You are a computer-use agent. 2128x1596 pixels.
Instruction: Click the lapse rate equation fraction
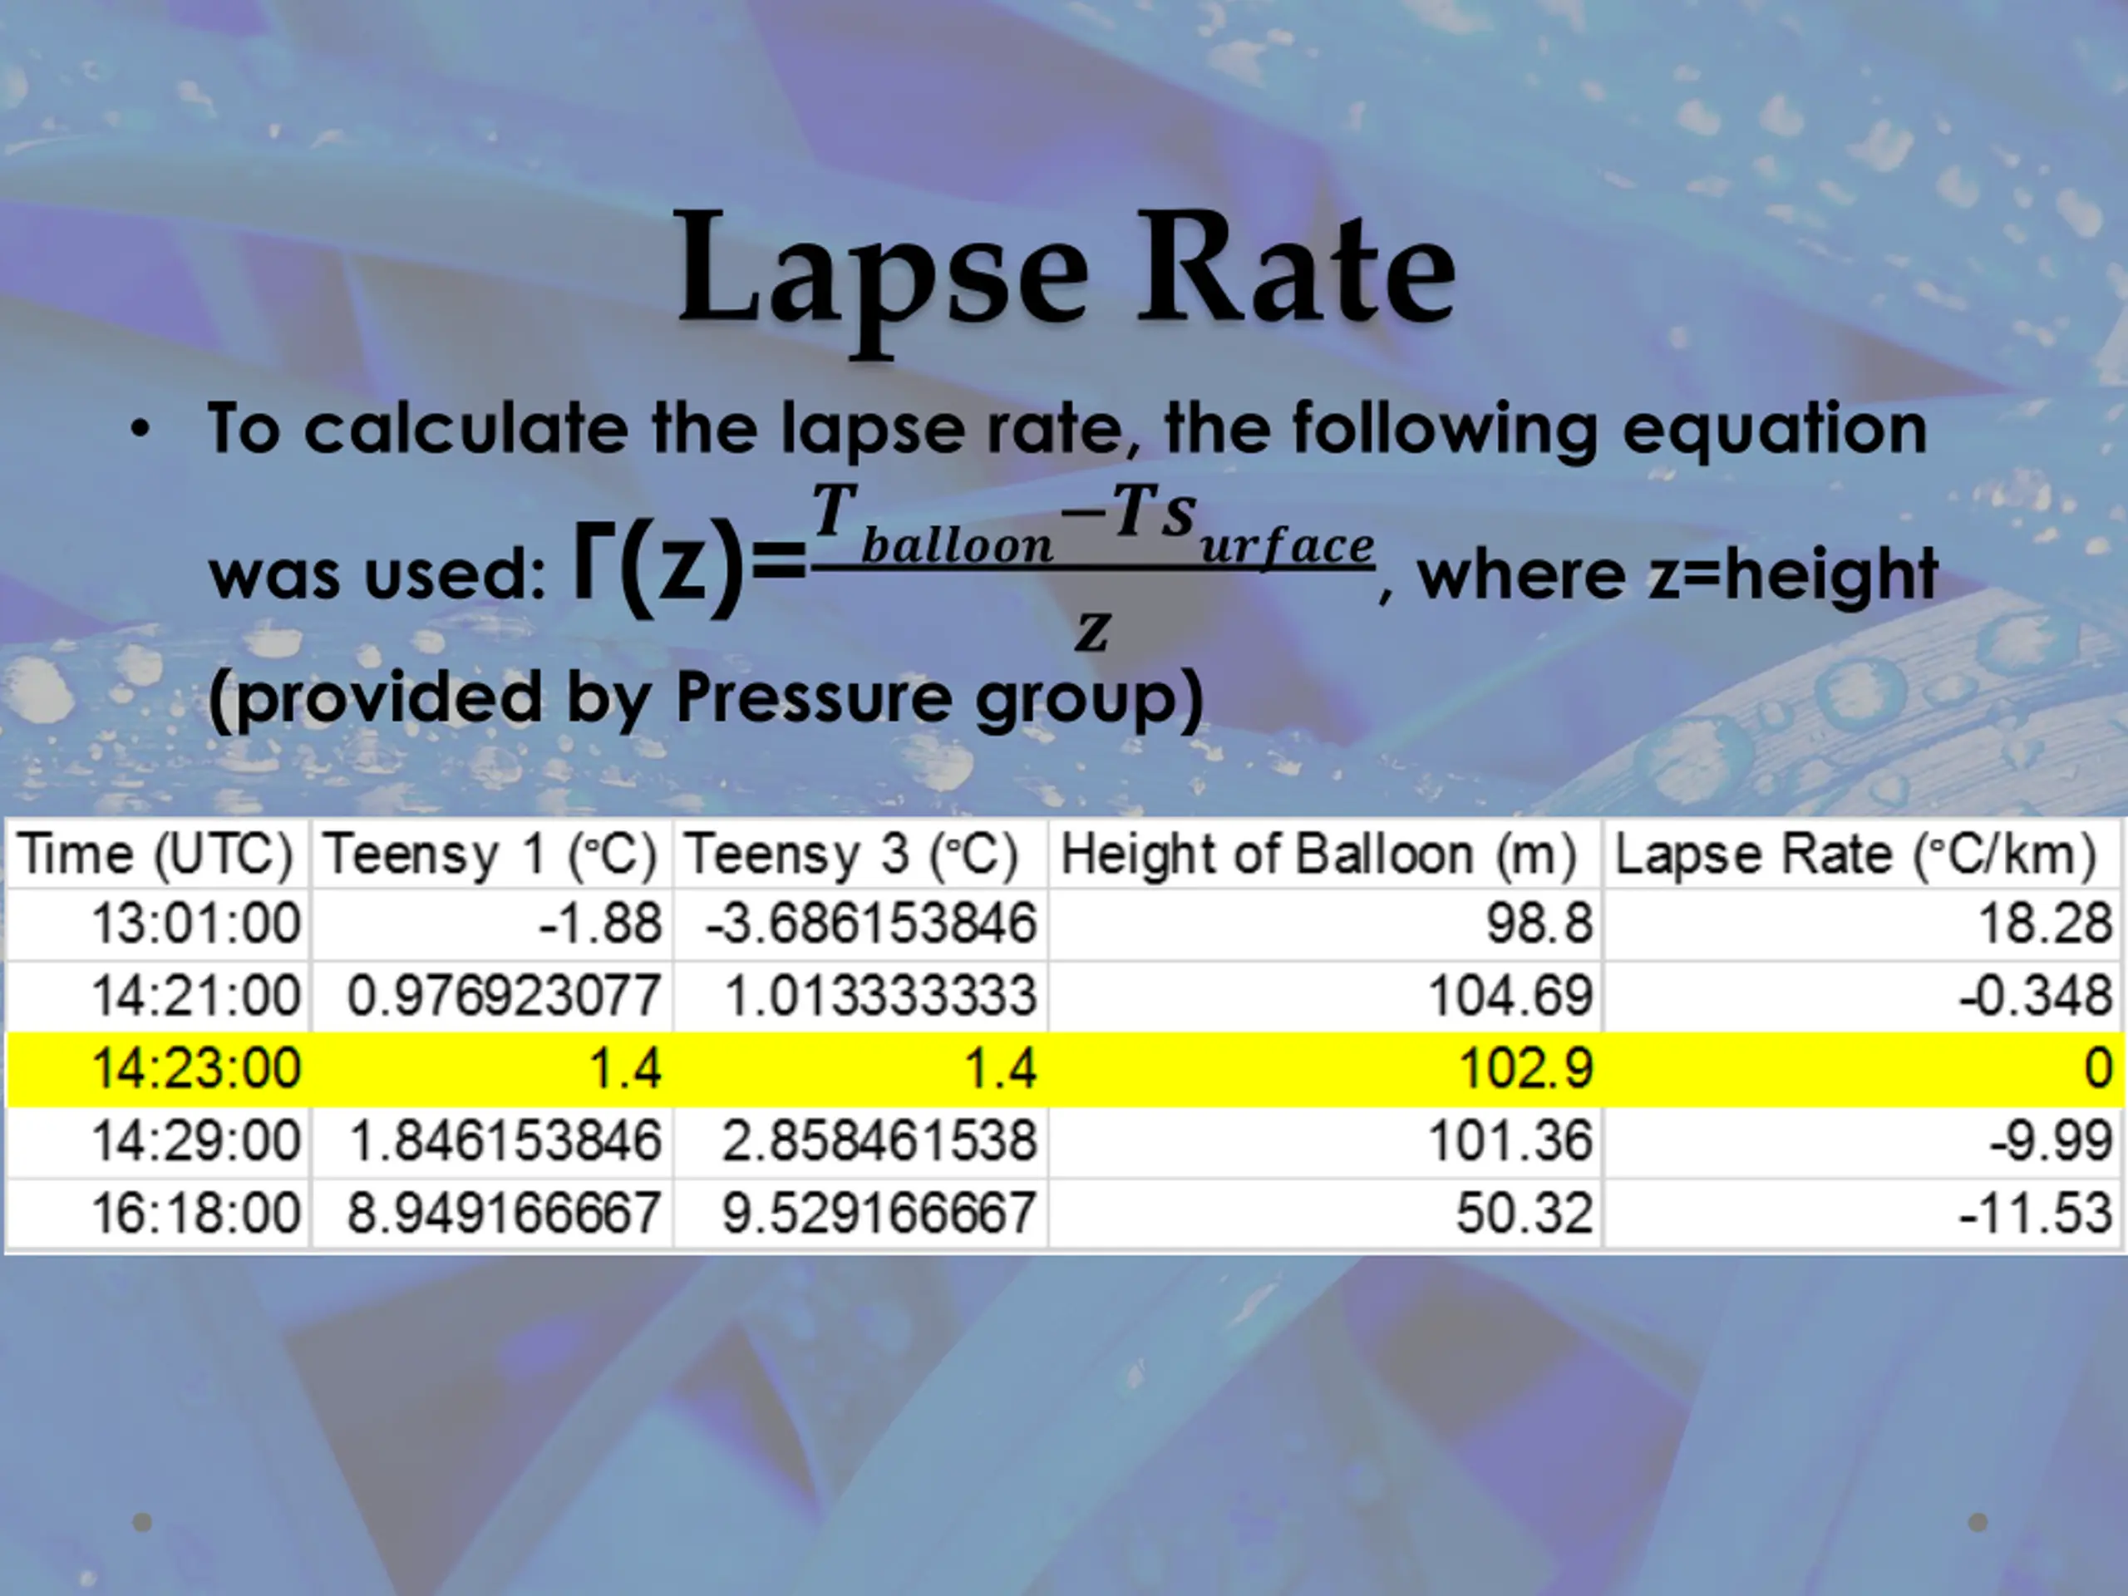pos(1094,568)
